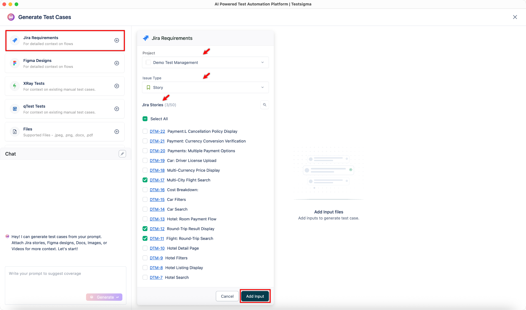Click the Cancel button
Viewport: 526px width, 310px height.
(x=227, y=296)
